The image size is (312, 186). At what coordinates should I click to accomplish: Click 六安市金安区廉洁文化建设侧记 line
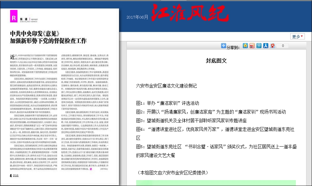(166, 86)
